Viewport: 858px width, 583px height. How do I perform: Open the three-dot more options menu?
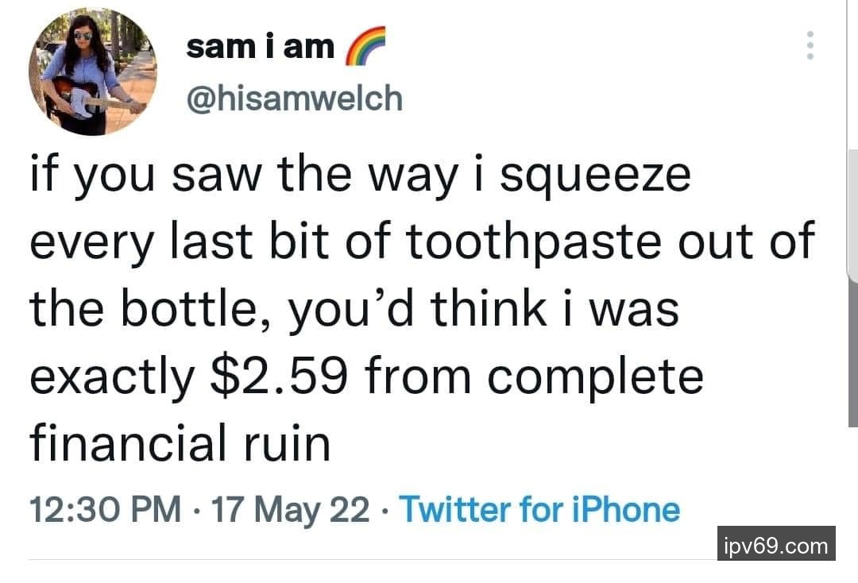click(x=810, y=46)
